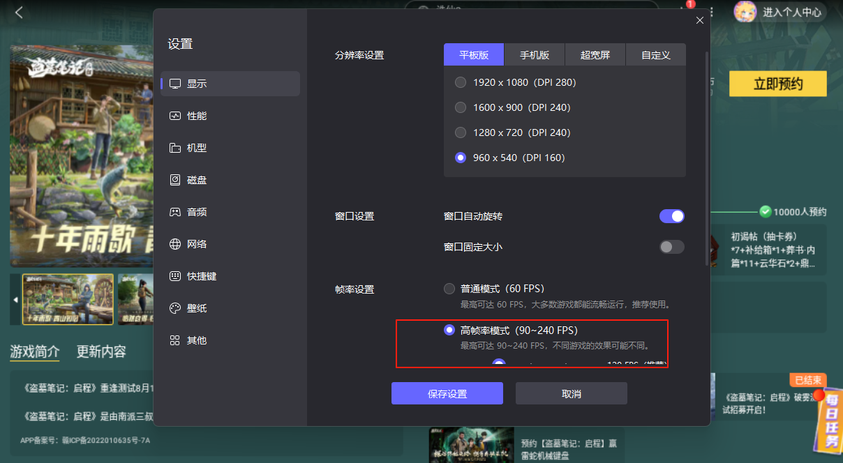
Task: Click the 10000人预约 milestone marker
Action: pyautogui.click(x=793, y=211)
